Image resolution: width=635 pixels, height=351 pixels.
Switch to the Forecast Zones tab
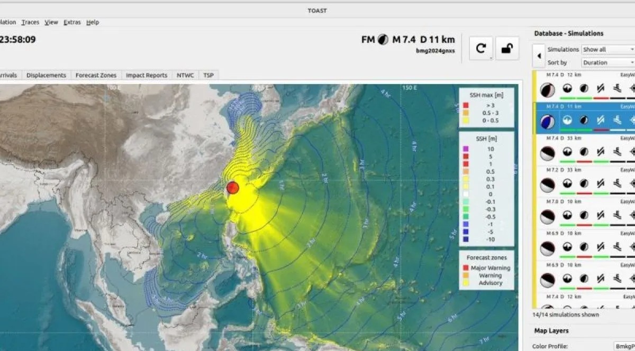(x=96, y=75)
